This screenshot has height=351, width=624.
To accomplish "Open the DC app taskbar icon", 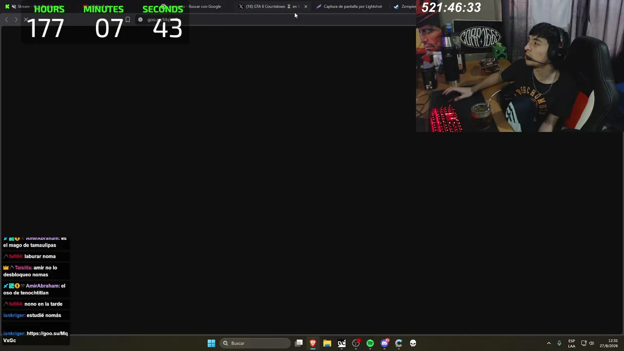I will (x=342, y=343).
